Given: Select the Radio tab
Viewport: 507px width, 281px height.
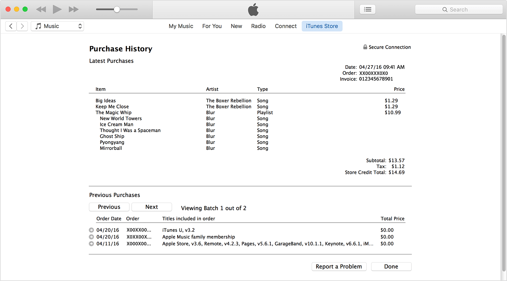Looking at the screenshot, I should pos(258,26).
